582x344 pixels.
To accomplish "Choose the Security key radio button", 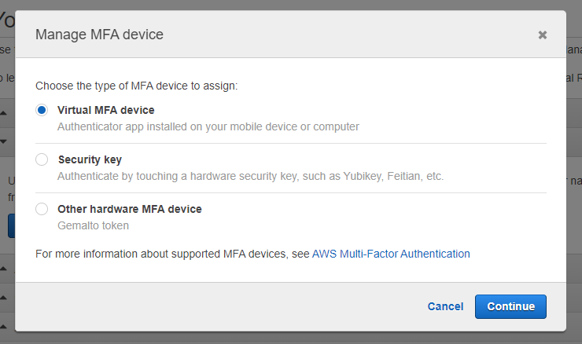I will [x=42, y=159].
